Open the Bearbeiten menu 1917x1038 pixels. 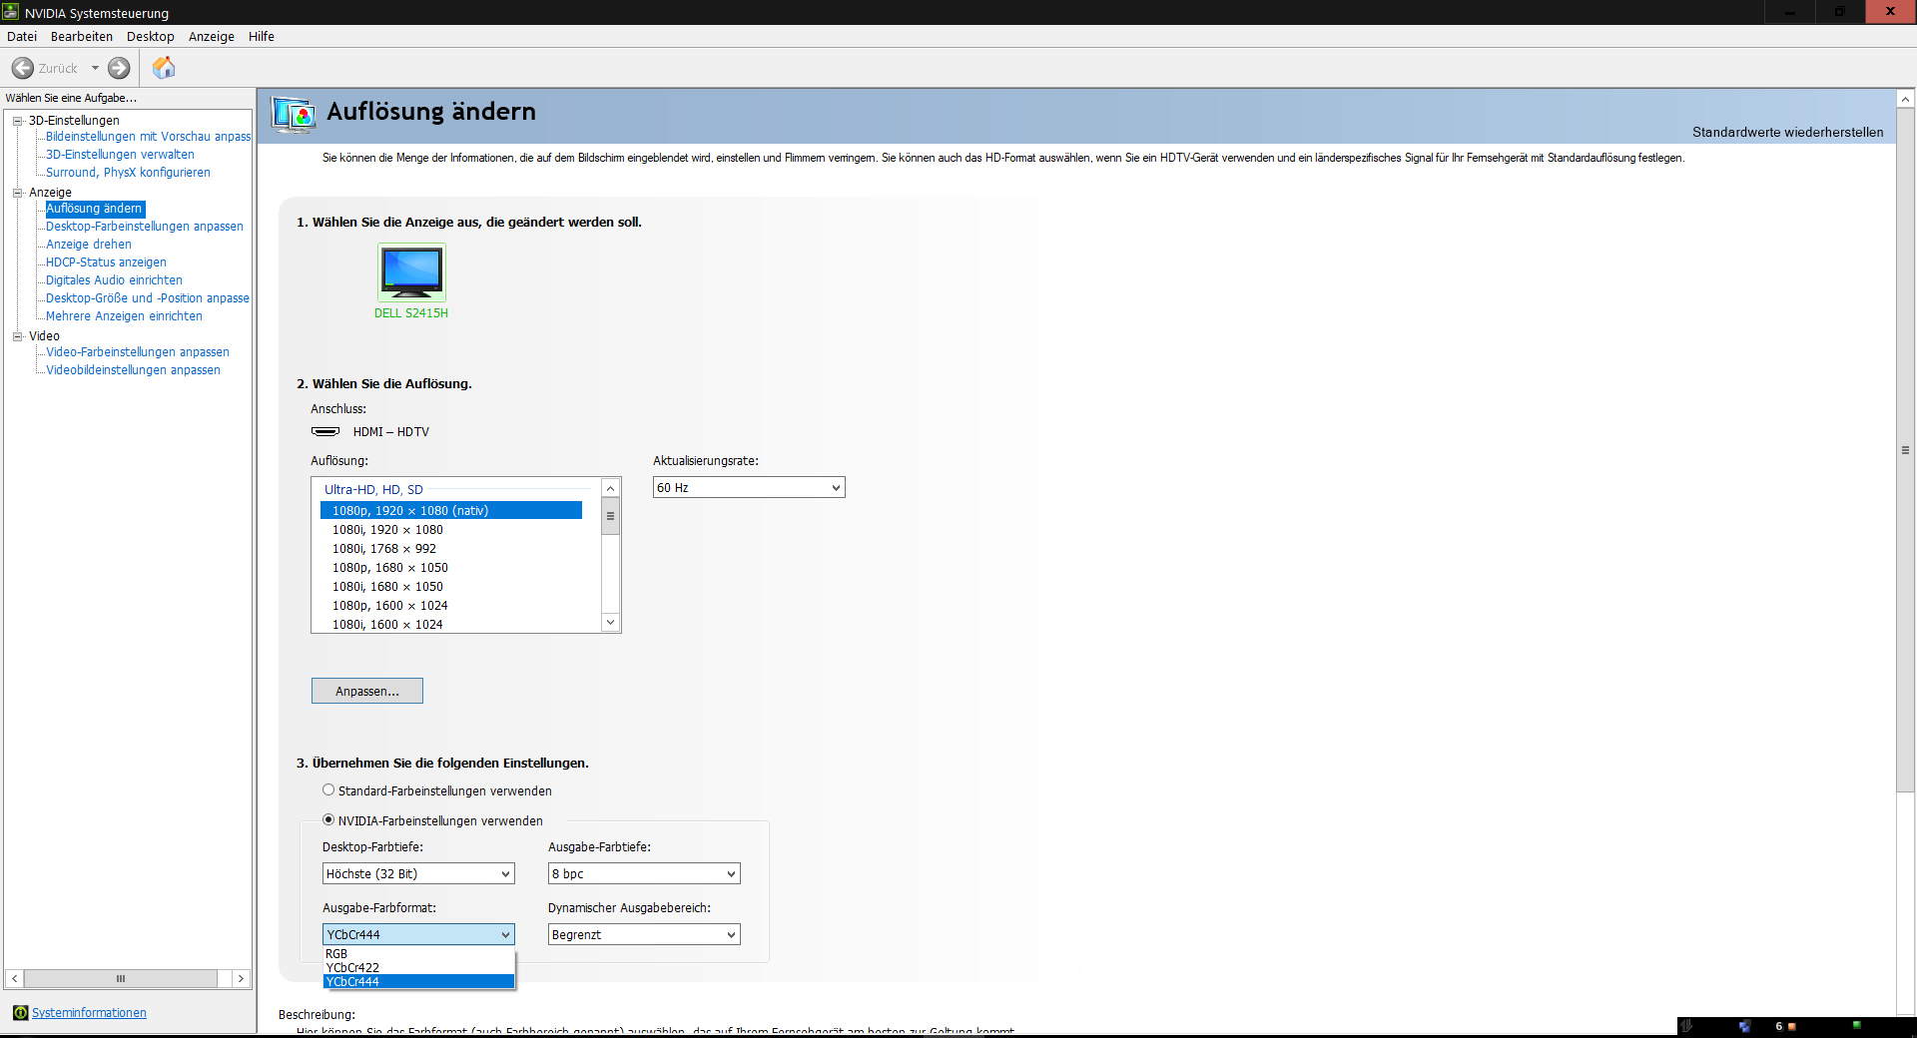pyautogui.click(x=82, y=36)
